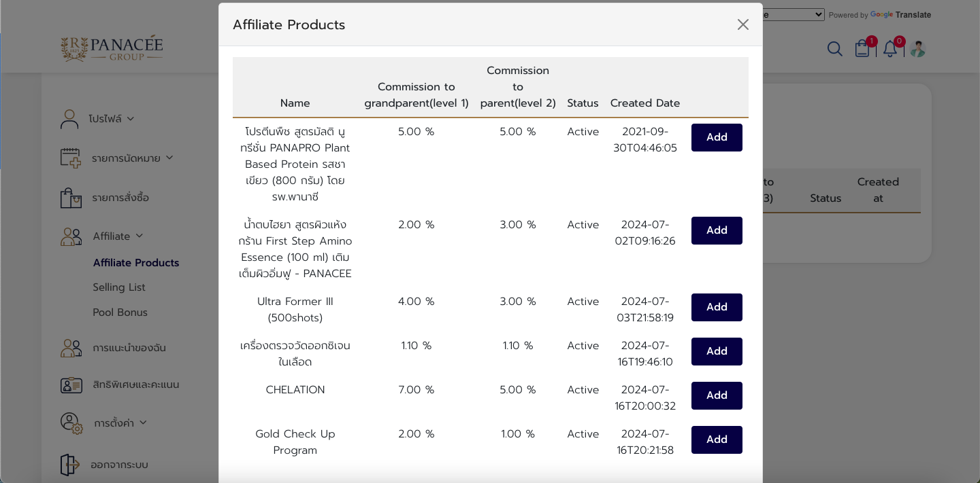Click the รายการสั่งซื้อ shopping bag icon
The image size is (980, 483).
71,198
